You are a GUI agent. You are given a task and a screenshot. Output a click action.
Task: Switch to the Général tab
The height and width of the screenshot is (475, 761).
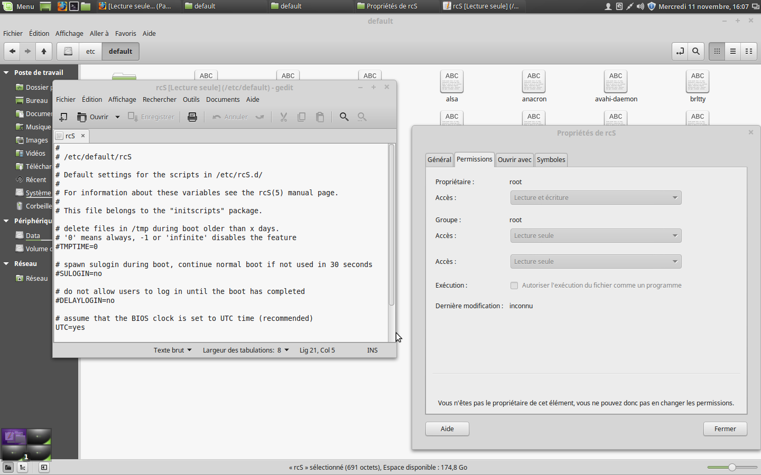[439, 159]
